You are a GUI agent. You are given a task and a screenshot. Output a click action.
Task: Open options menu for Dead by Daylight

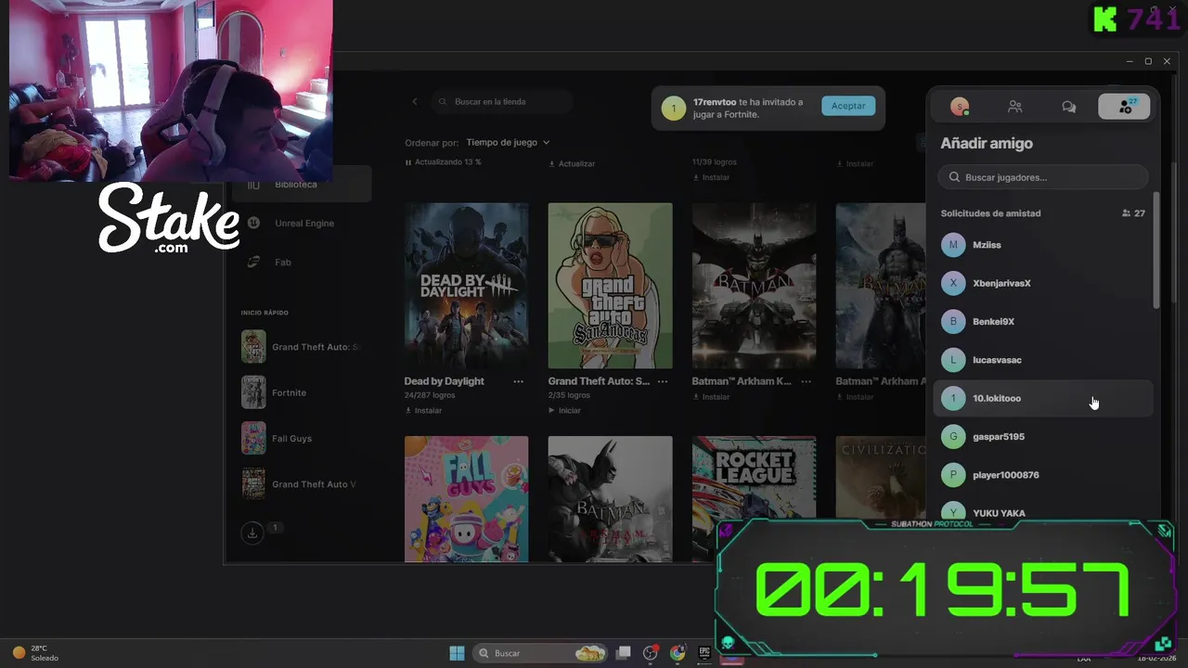pyautogui.click(x=518, y=381)
